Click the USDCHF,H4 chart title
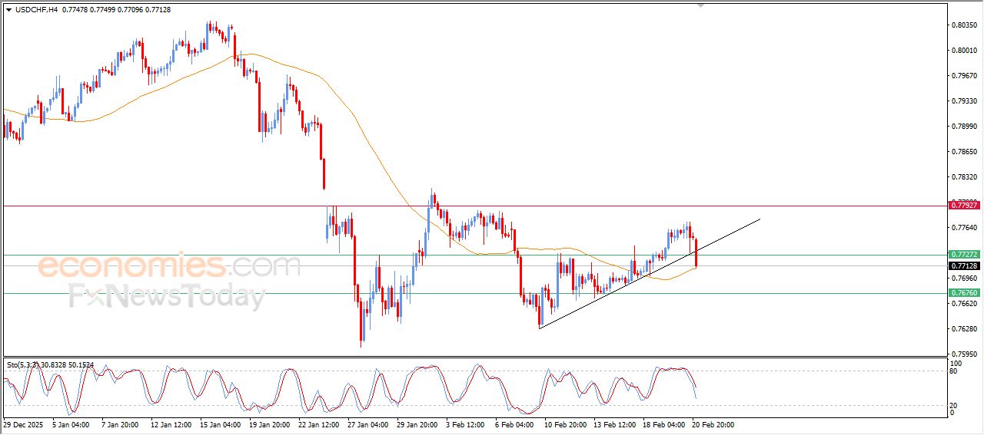 point(37,8)
